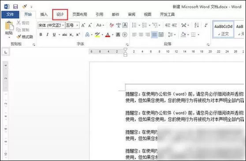Click the tab selector L button by ruler
Screen dimensions: 246x161
(x=6, y=52)
